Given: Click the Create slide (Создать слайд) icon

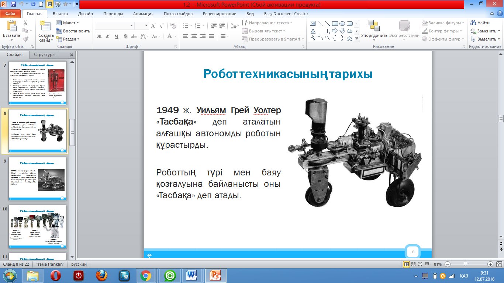Looking at the screenshot, I should click(x=46, y=27).
